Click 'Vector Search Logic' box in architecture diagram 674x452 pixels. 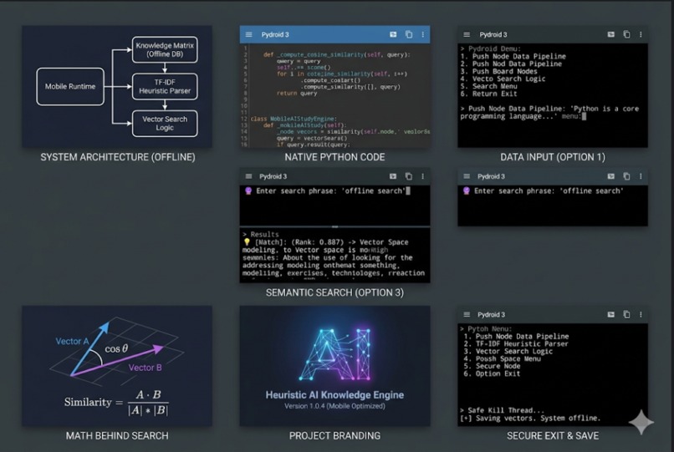click(x=165, y=124)
